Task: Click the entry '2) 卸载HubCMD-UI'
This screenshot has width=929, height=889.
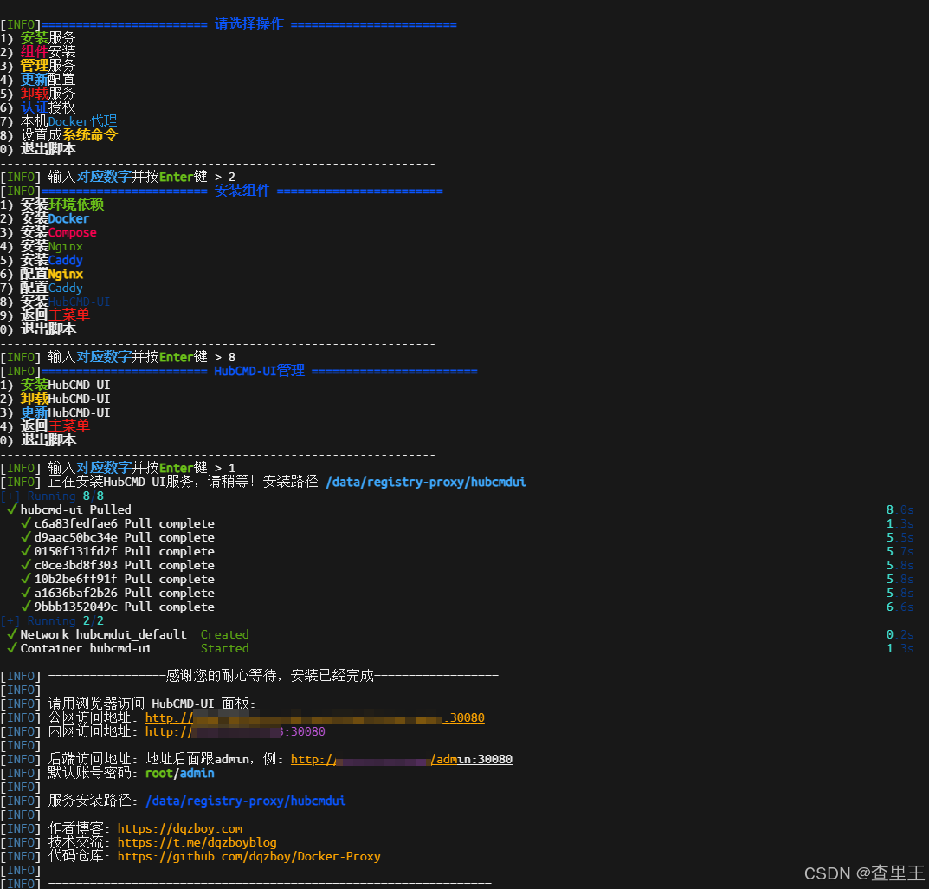Action: (55, 399)
